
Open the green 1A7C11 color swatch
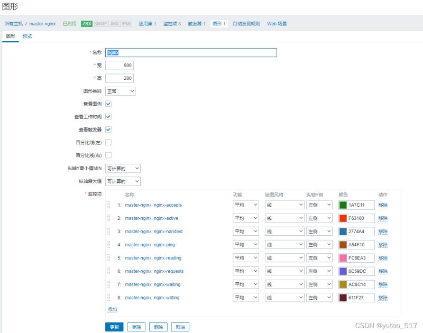pyautogui.click(x=343, y=205)
